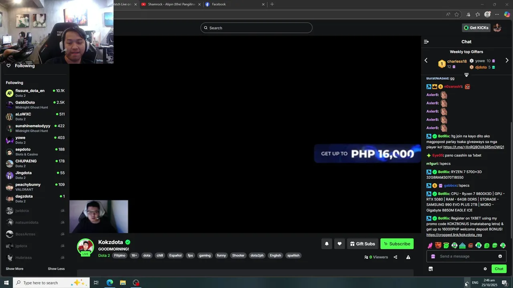Open the gift icon in message box

433,256
